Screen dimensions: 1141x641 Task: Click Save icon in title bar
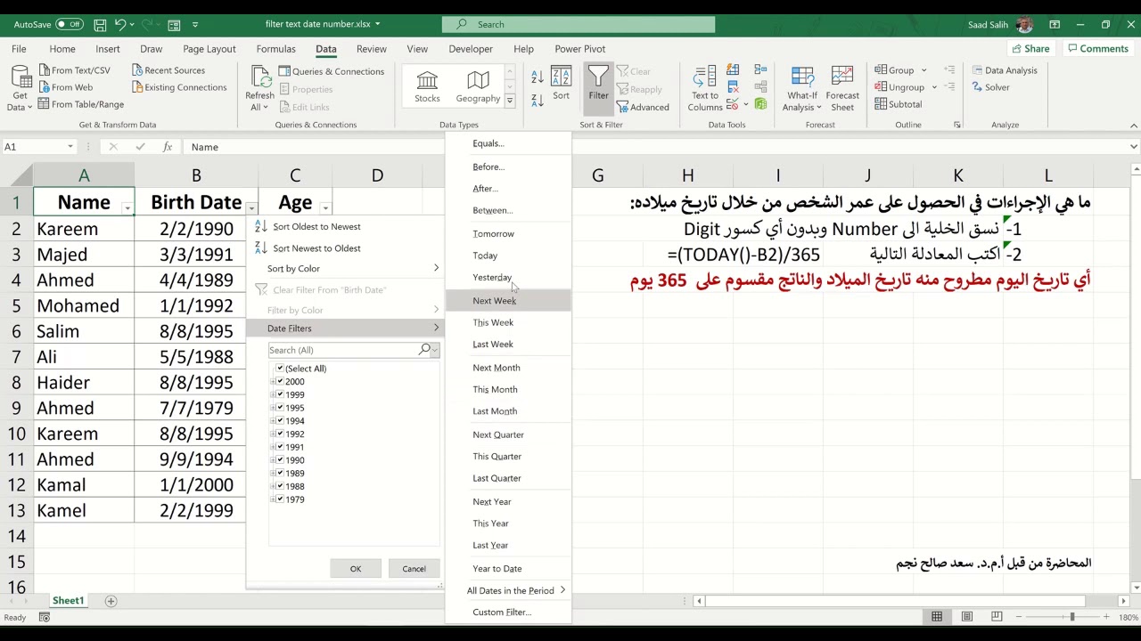pyautogui.click(x=100, y=24)
